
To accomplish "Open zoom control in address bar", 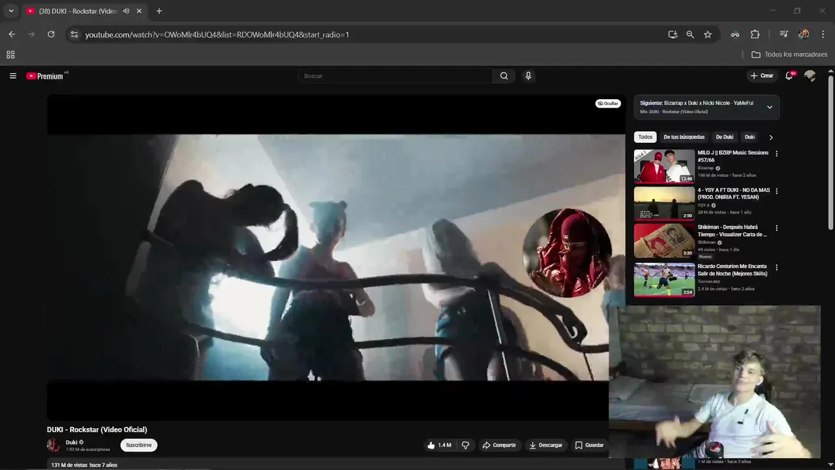I will (690, 35).
